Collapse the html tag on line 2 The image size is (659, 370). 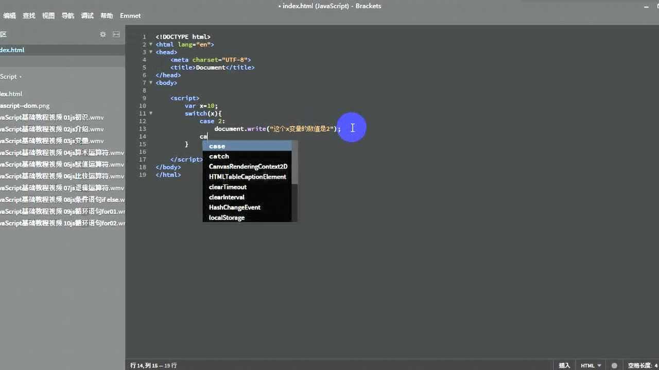point(151,45)
